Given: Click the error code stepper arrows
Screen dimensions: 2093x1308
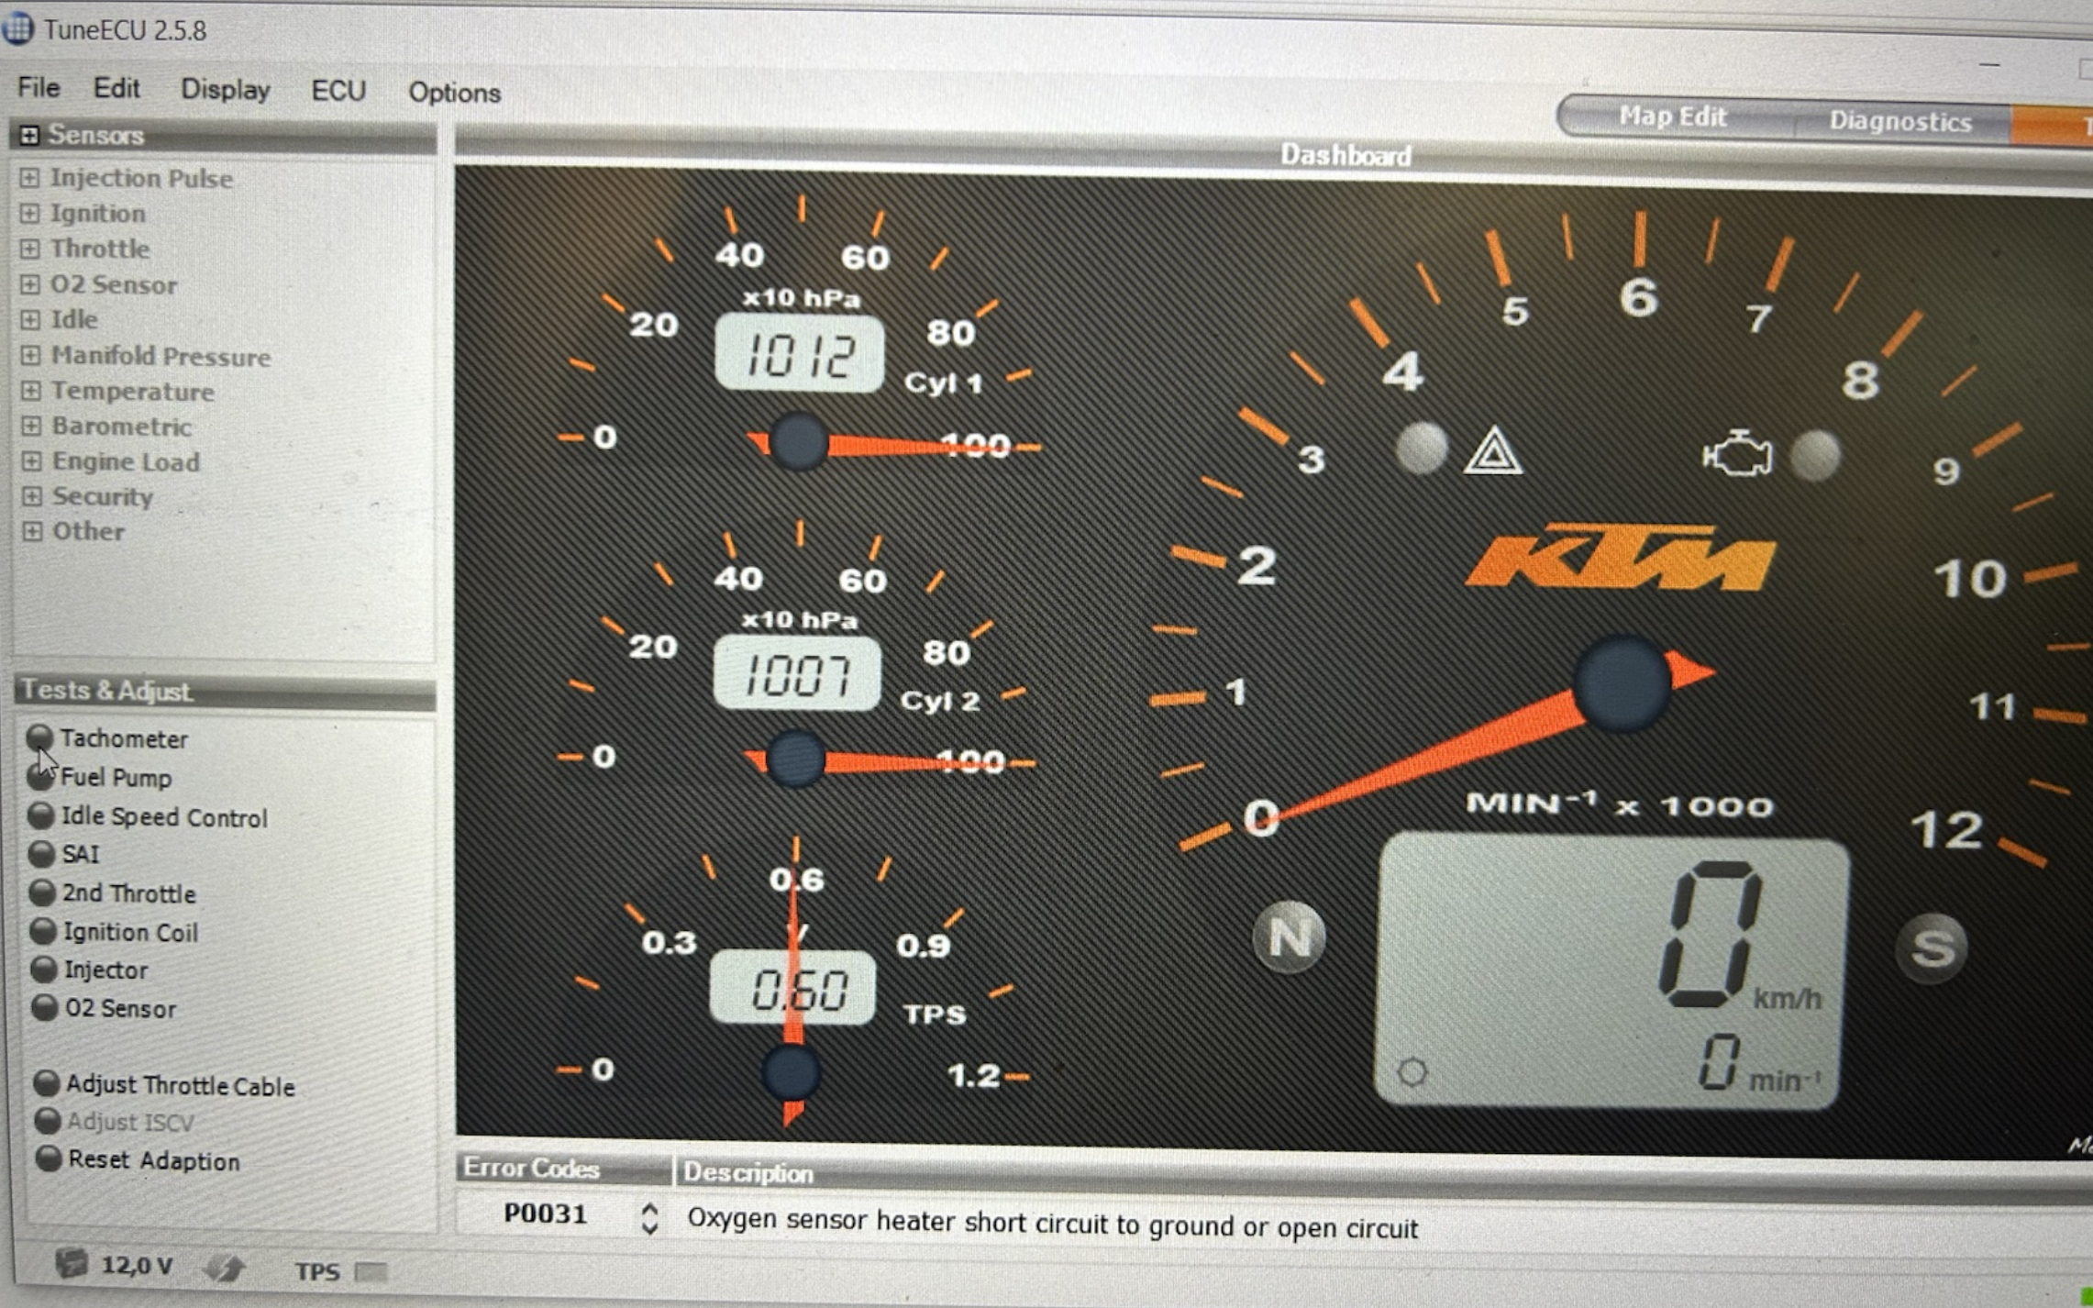Looking at the screenshot, I should pyautogui.click(x=649, y=1218).
